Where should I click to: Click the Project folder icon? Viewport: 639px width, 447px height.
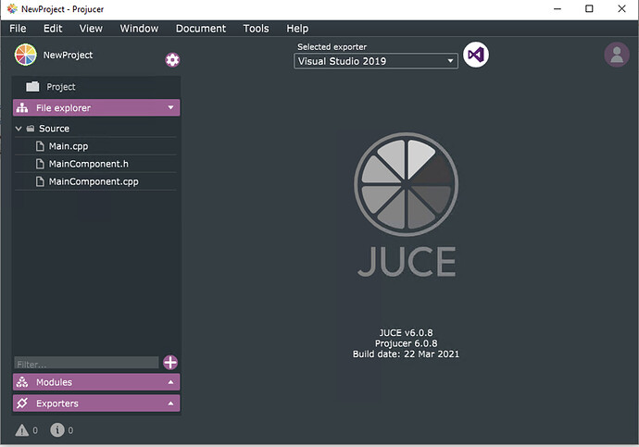point(32,86)
